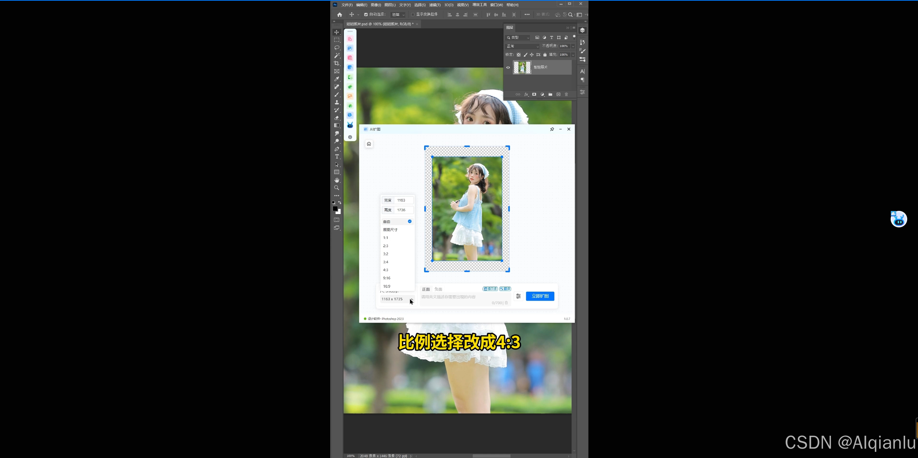Screen dimensions: 918x458
Task: Collapse the 1163 x 1735 size dropdown
Action: click(412, 299)
